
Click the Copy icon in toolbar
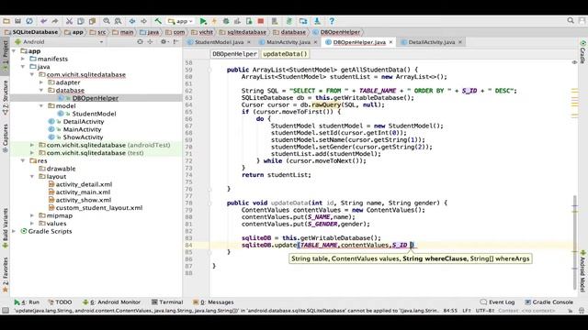[x=81, y=21]
